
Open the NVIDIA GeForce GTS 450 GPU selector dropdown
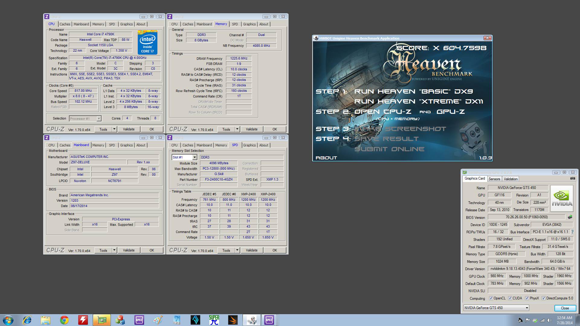[x=496, y=308]
